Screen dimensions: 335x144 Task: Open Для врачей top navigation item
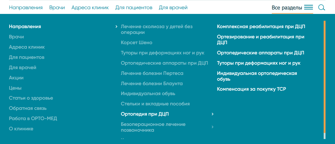173,8
